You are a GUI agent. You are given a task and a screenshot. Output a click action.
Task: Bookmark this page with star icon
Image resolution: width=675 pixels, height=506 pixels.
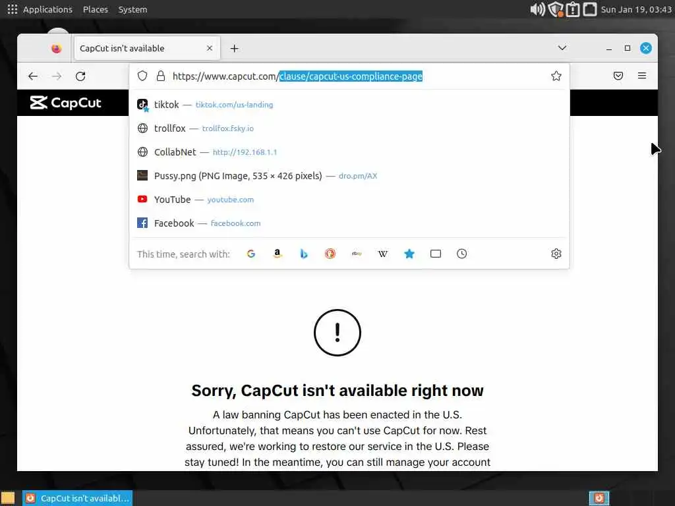click(x=556, y=76)
